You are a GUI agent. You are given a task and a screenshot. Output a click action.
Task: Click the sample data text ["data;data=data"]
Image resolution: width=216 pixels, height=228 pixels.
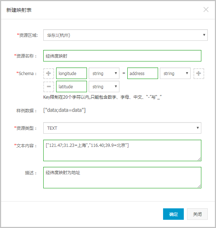pyautogui.click(x=64, y=110)
